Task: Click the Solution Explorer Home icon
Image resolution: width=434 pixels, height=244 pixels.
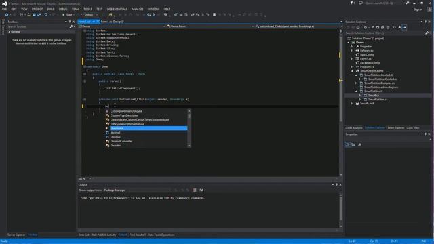Action: [358, 27]
